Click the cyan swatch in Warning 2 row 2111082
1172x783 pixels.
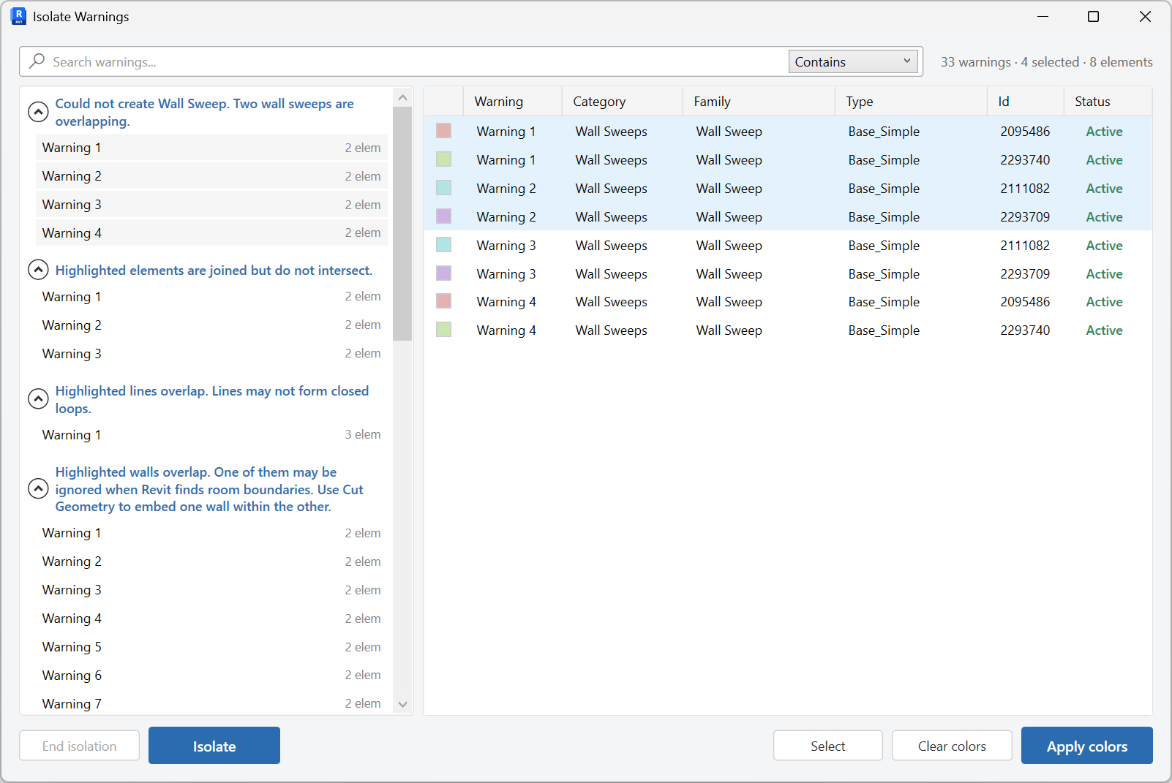(443, 188)
